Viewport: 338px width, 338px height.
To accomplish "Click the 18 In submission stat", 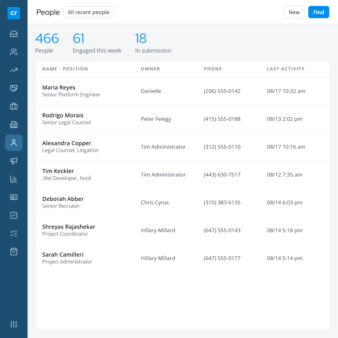I will pos(153,43).
